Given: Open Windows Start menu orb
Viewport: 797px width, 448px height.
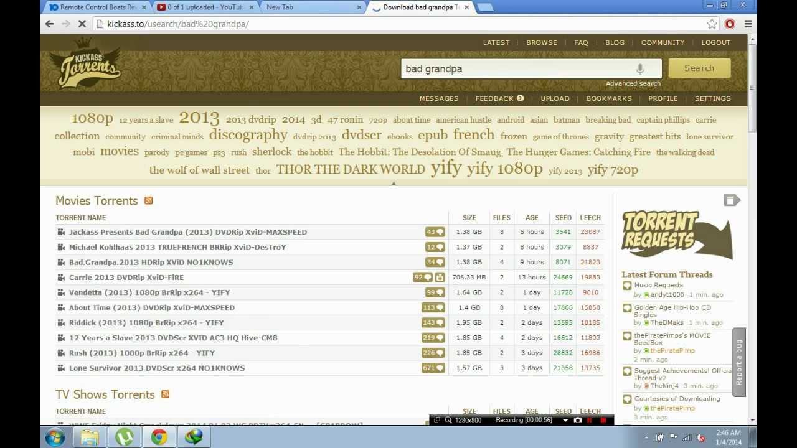Looking at the screenshot, I should (55, 437).
